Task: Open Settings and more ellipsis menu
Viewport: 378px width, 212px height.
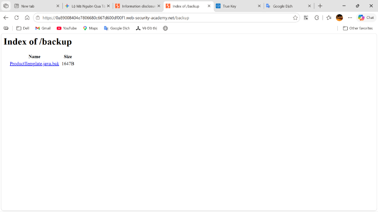Action: pyautogui.click(x=350, y=17)
